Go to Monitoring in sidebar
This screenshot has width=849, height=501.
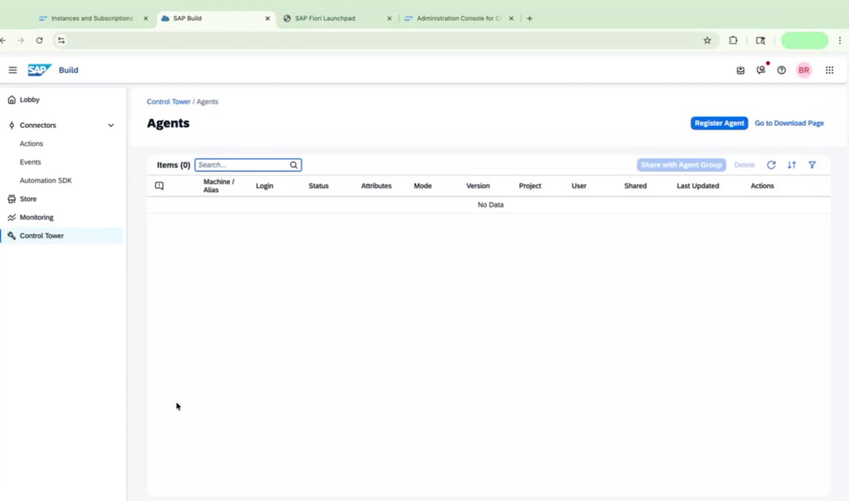click(37, 218)
